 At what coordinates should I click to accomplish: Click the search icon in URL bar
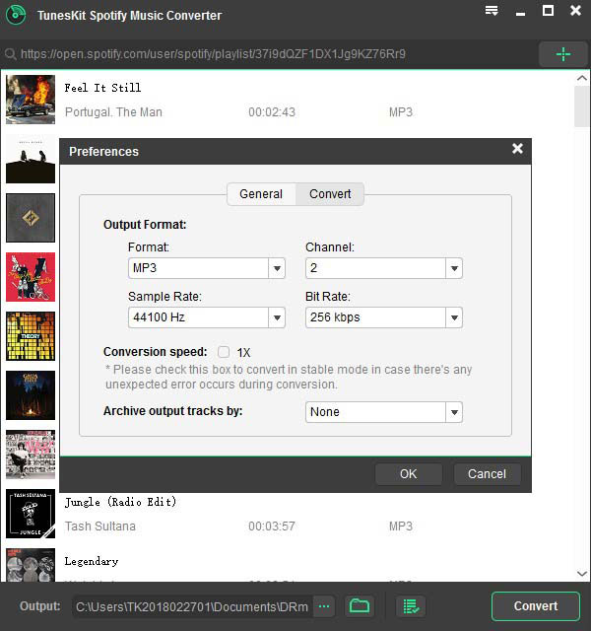[11, 54]
